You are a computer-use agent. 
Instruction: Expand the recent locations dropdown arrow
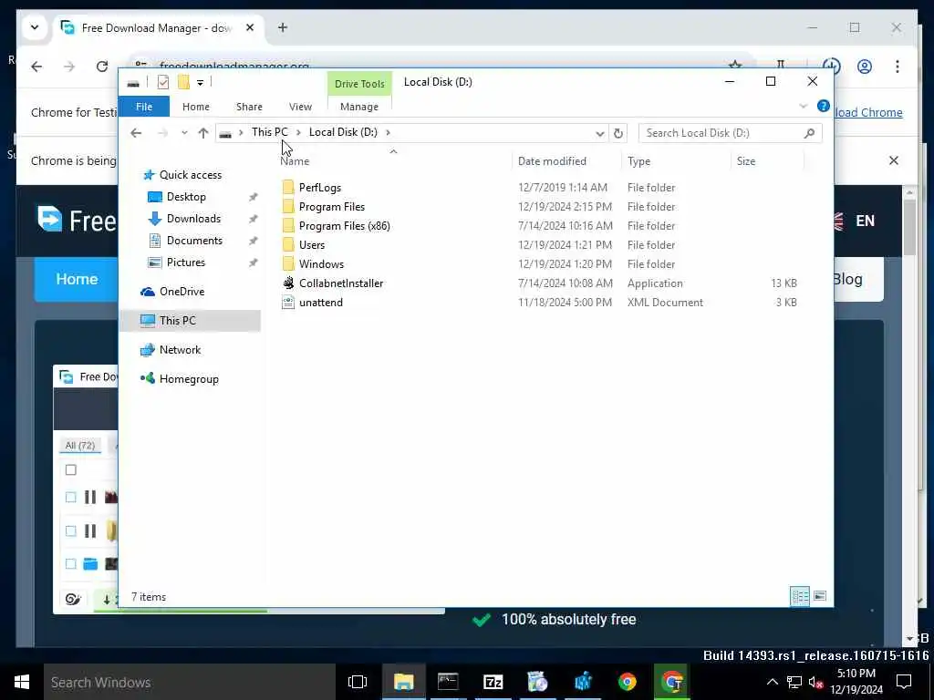coord(184,133)
